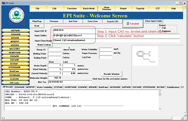This screenshot has height=121, width=188.
Task: Click the Save User button
Action: coord(93,21)
